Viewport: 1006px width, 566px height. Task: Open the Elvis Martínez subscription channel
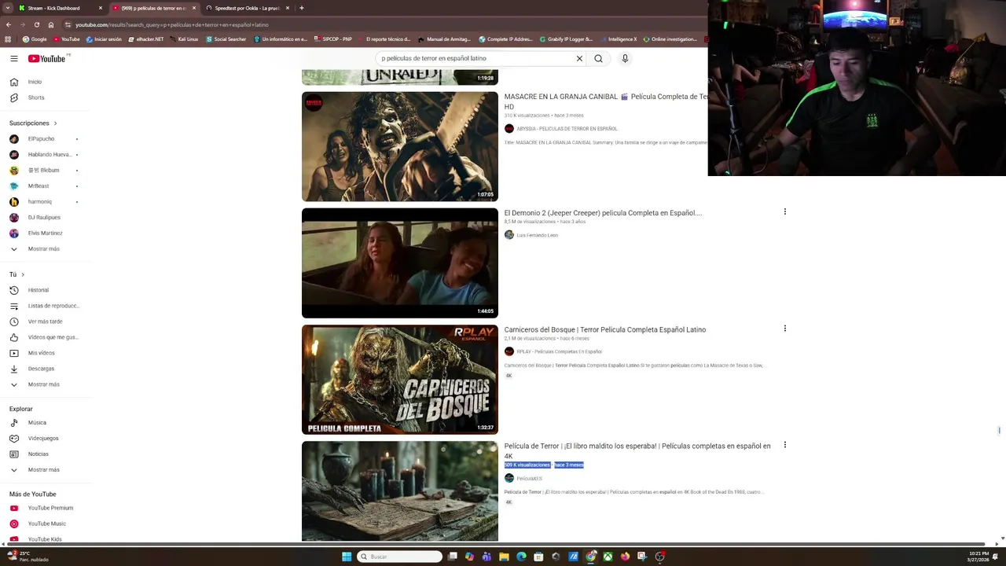pyautogui.click(x=45, y=233)
